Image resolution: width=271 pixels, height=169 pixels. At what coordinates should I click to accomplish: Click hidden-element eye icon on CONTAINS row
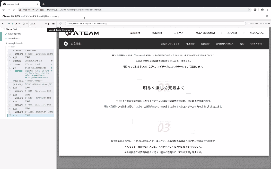pos(51,61)
